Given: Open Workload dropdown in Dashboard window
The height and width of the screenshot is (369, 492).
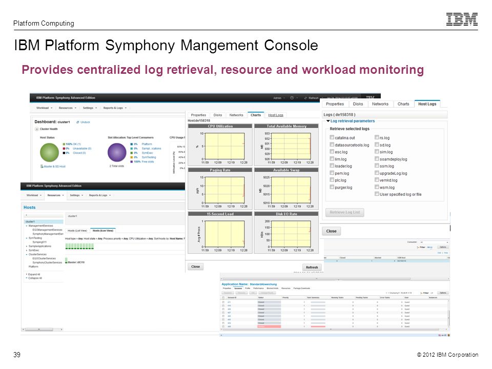Looking at the screenshot, I should 44,108.
